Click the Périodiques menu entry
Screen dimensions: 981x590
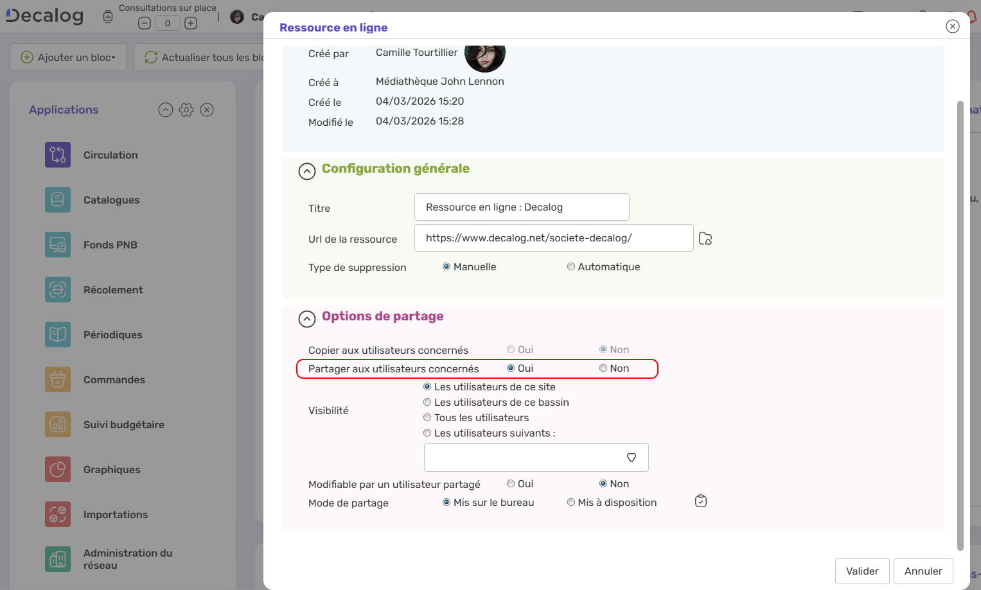112,334
